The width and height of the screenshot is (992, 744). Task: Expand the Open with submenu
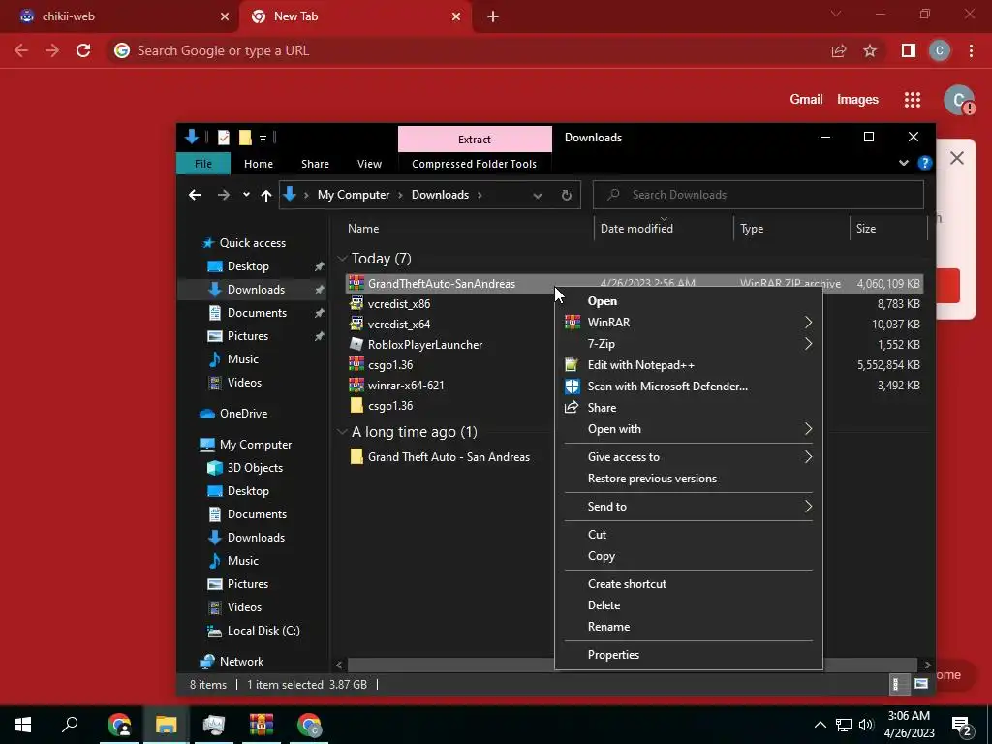689,429
